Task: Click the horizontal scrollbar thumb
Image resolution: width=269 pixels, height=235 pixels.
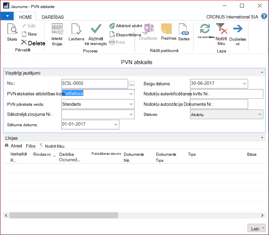Action: pyautogui.click(x=64, y=215)
